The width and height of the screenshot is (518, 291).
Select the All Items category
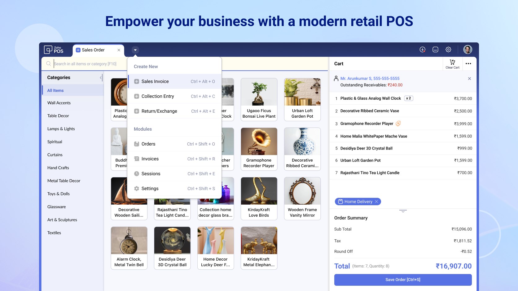(73, 90)
